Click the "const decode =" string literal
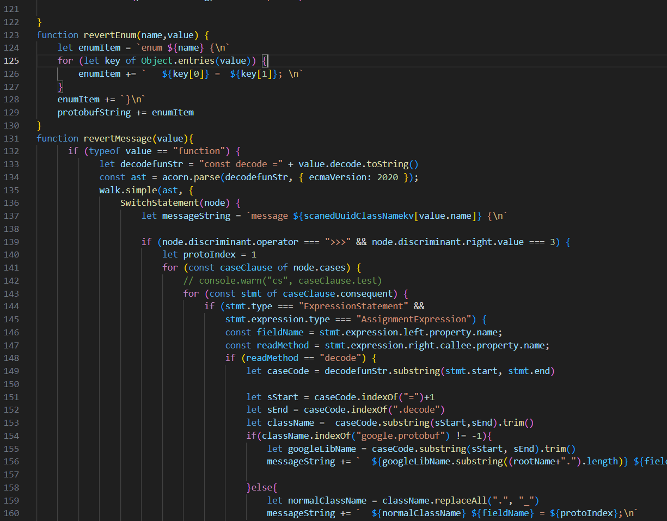The width and height of the screenshot is (667, 521). point(241,164)
